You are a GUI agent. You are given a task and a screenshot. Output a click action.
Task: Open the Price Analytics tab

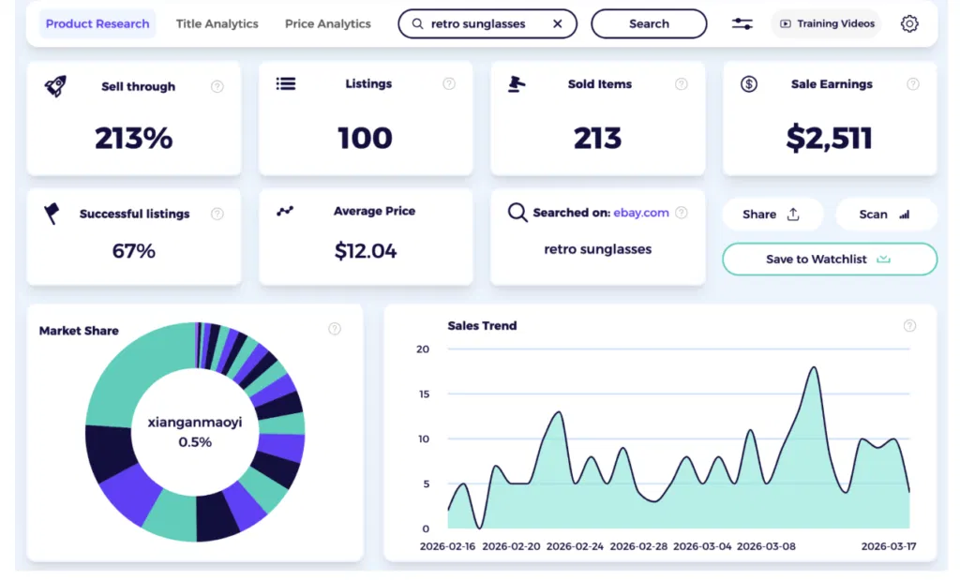pos(327,23)
